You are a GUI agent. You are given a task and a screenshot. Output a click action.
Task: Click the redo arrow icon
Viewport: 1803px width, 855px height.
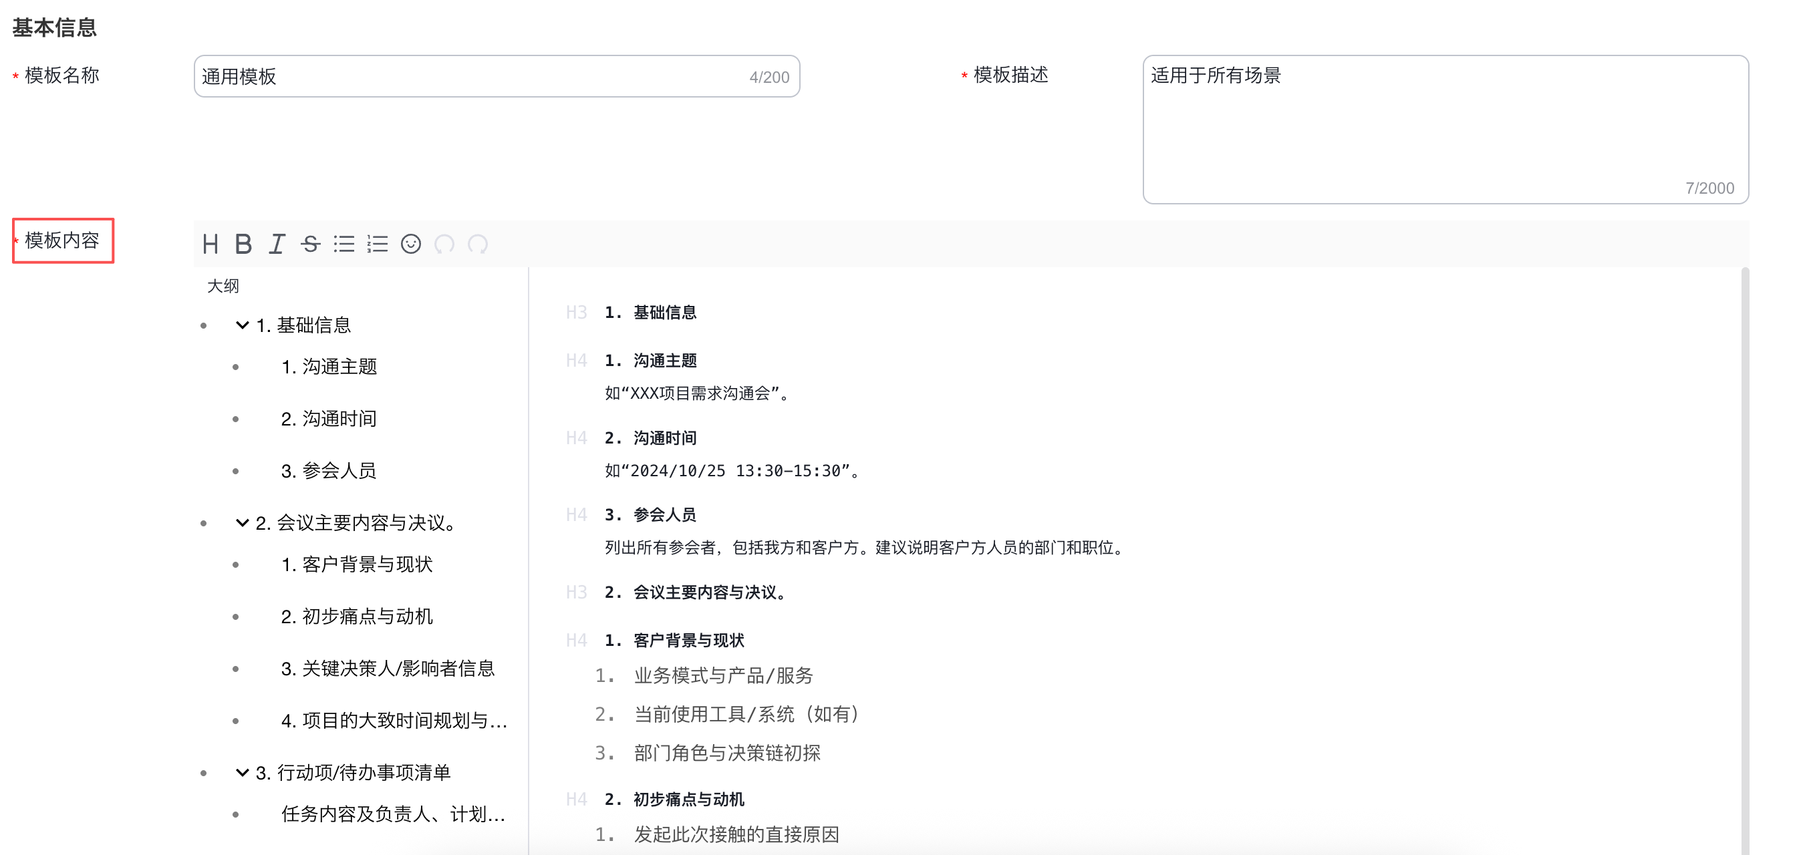[478, 244]
